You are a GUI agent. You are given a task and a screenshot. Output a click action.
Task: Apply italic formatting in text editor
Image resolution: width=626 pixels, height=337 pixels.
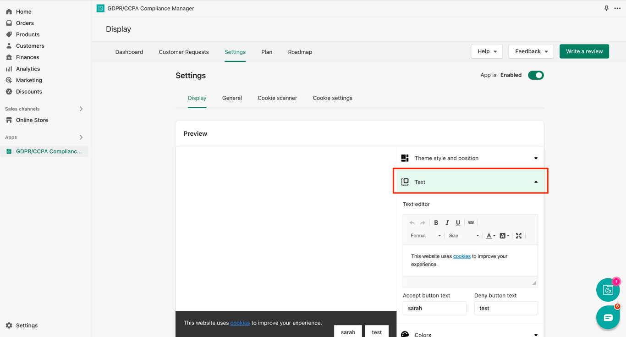coord(447,223)
